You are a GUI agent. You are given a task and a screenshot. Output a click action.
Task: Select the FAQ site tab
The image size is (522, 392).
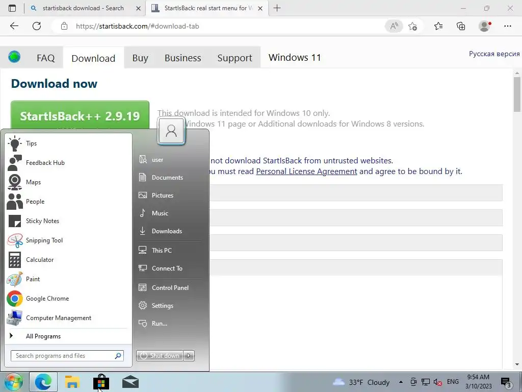point(45,58)
